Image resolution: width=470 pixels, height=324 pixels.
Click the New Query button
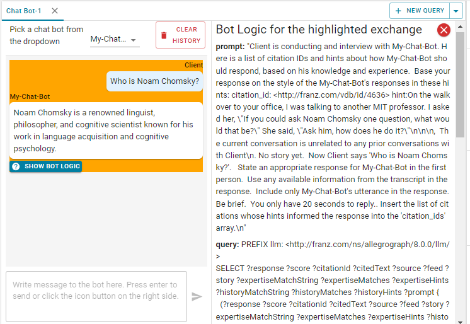420,11
